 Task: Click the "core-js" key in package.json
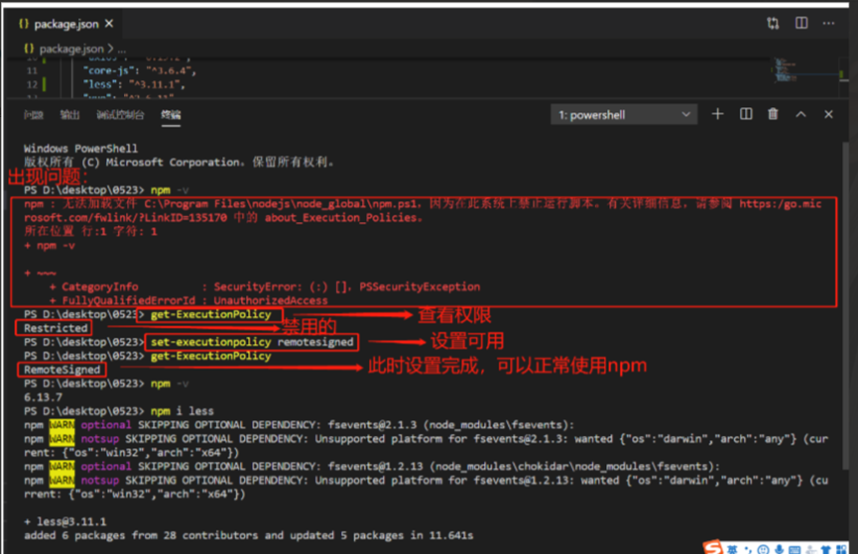tap(109, 70)
